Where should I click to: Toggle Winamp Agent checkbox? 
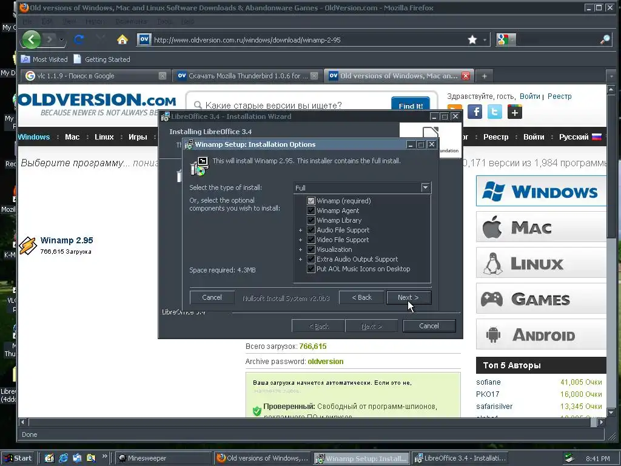pyautogui.click(x=311, y=211)
